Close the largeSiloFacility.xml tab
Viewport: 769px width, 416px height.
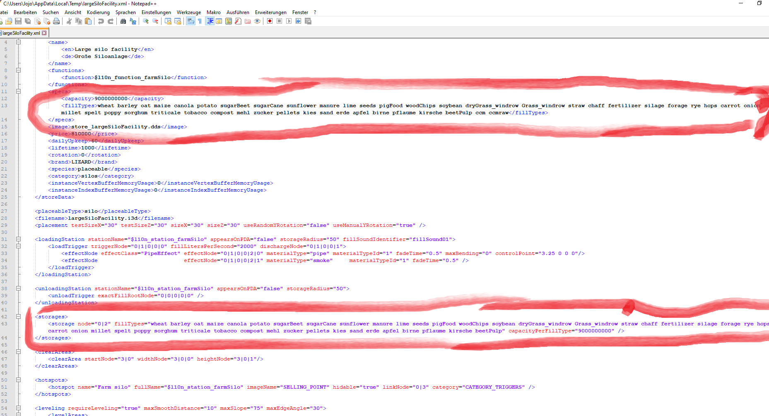click(x=44, y=33)
